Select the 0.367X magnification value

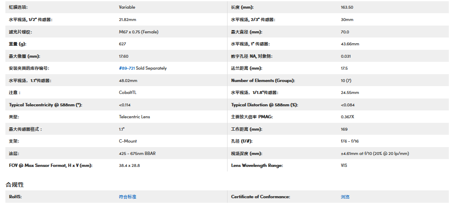click(x=348, y=117)
